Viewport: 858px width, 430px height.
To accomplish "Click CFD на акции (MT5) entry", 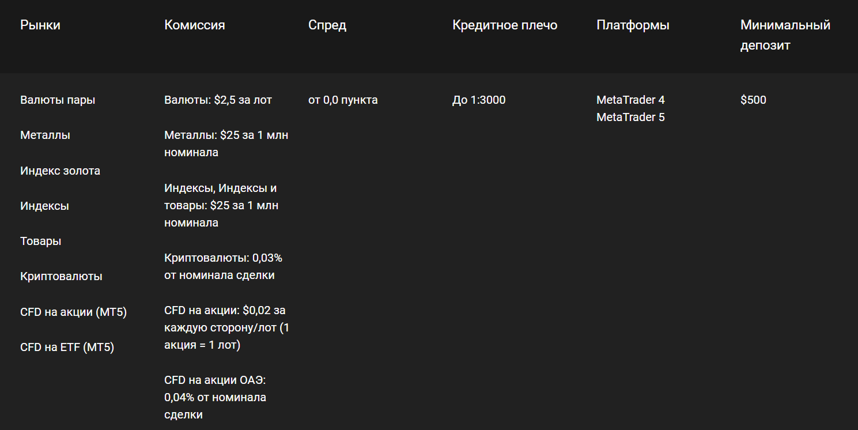I will (x=73, y=312).
